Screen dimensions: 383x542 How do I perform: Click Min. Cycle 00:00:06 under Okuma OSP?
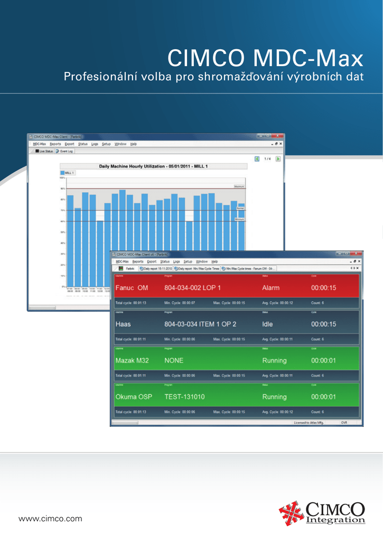[x=180, y=412]
